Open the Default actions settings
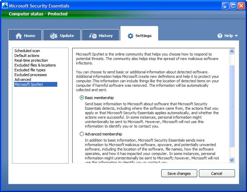The image size is (247, 192). [x=27, y=56]
